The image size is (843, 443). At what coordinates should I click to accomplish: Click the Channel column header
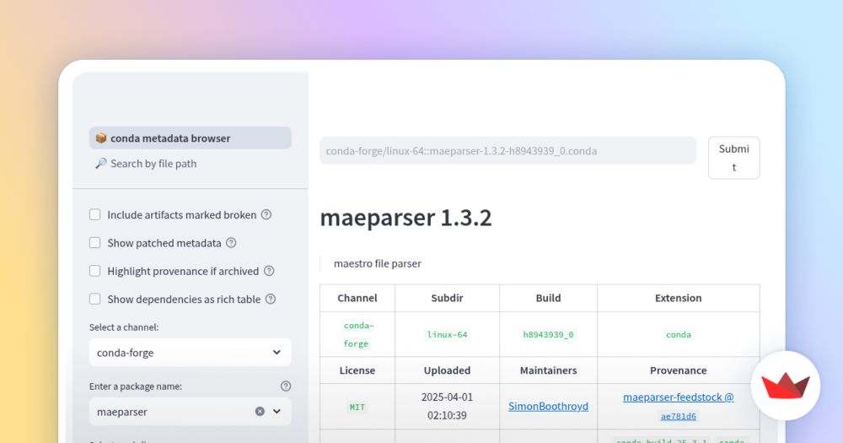pos(357,298)
